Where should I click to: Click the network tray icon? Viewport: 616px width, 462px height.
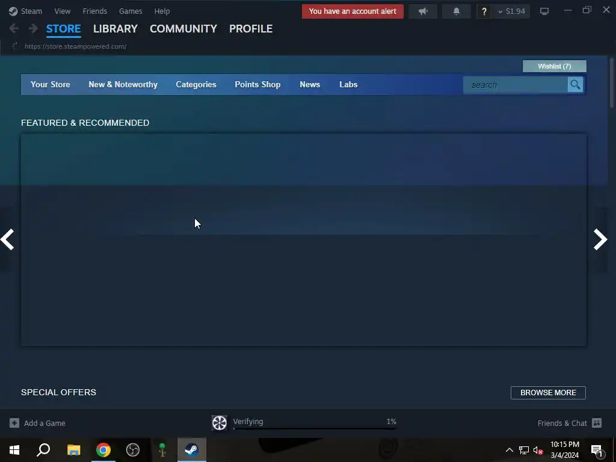[x=524, y=450]
